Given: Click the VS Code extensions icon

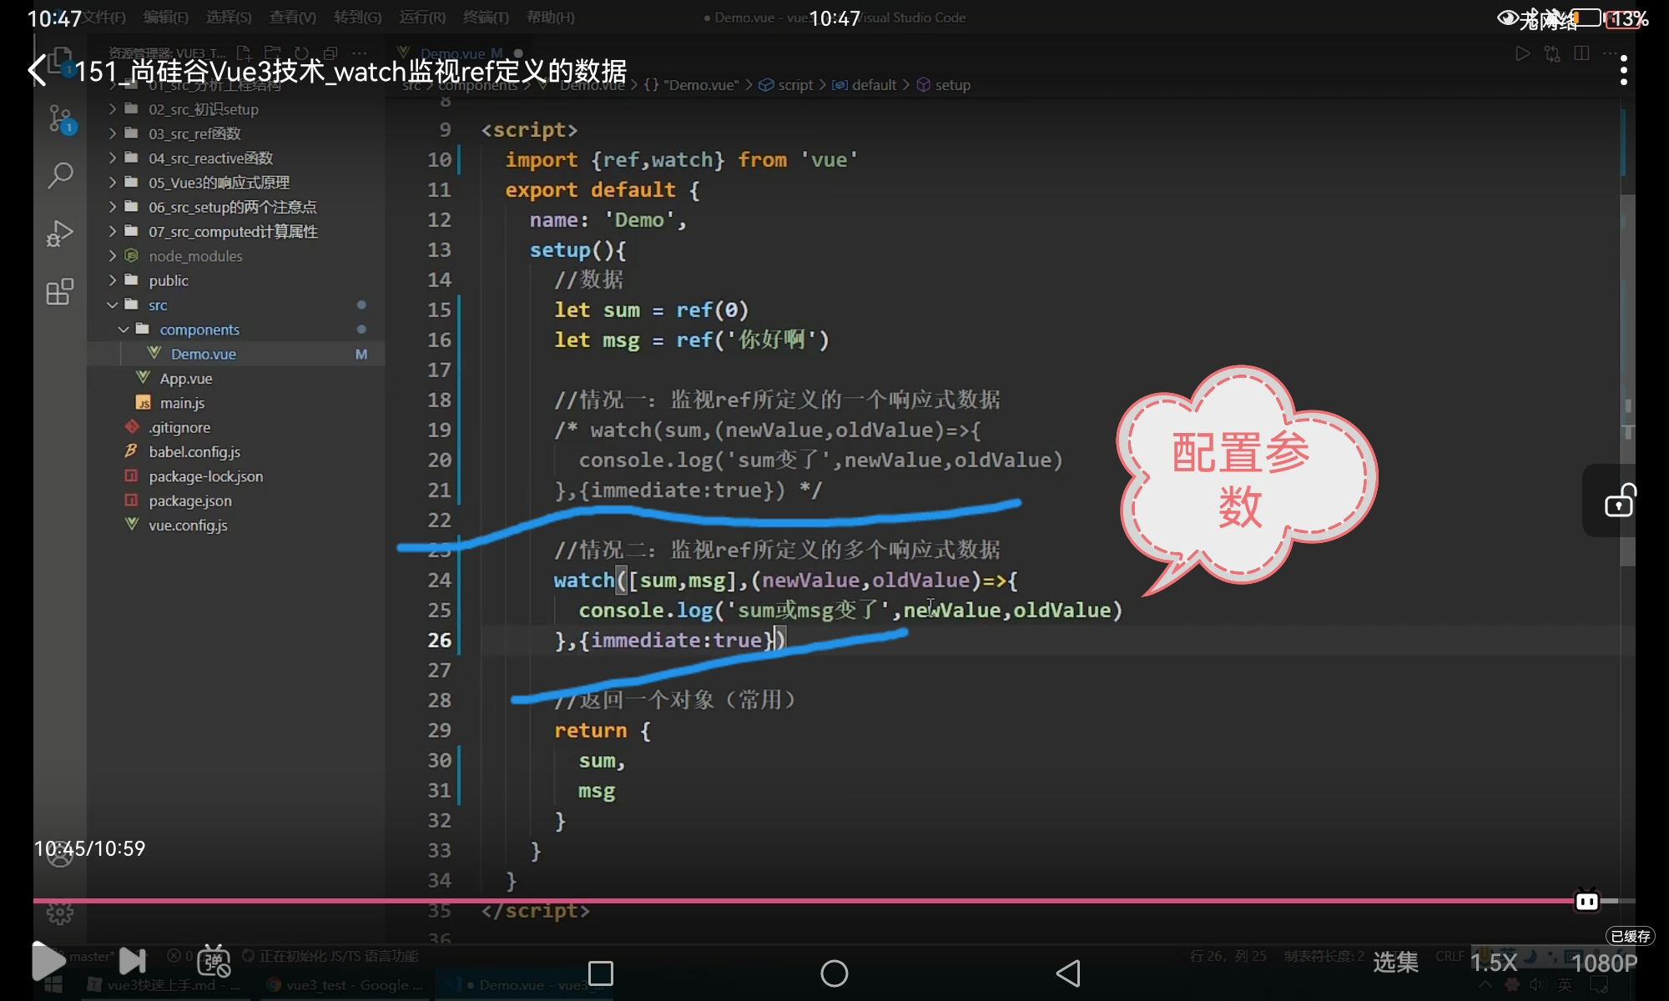Looking at the screenshot, I should pyautogui.click(x=60, y=292).
